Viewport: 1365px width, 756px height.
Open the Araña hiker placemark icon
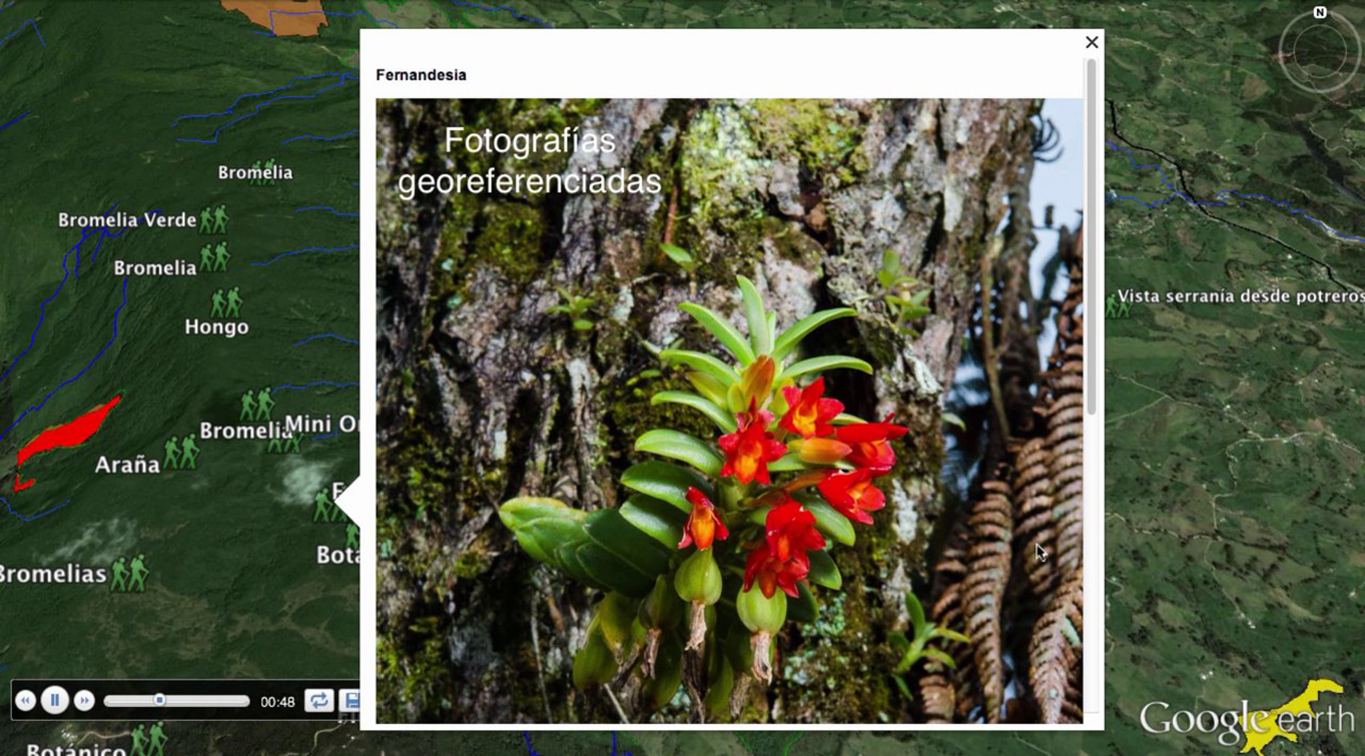pos(181,453)
